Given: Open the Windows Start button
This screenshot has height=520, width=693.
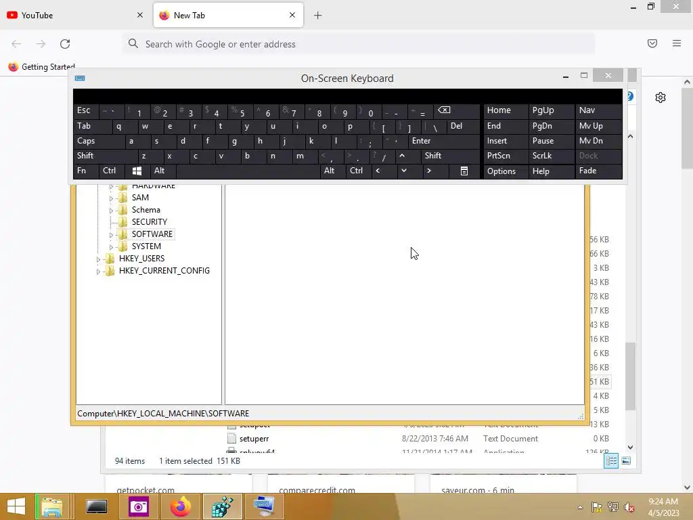Looking at the screenshot, I should tap(16, 506).
